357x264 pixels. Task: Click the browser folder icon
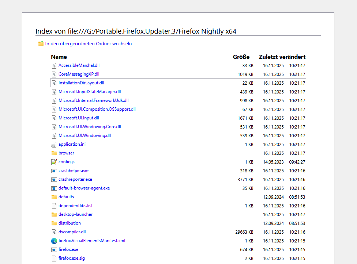54,153
